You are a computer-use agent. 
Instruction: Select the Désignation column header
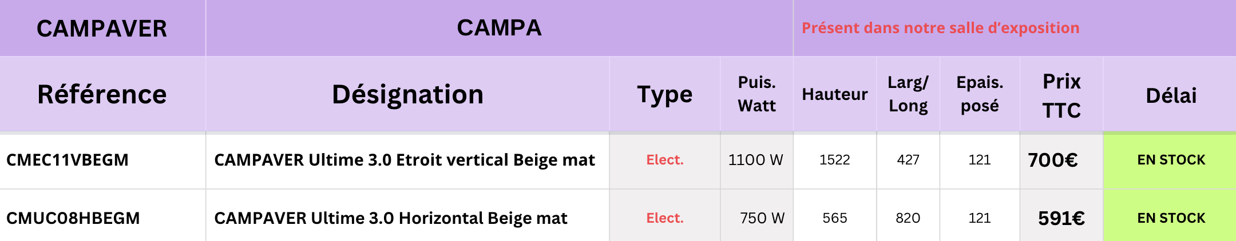pyautogui.click(x=407, y=94)
